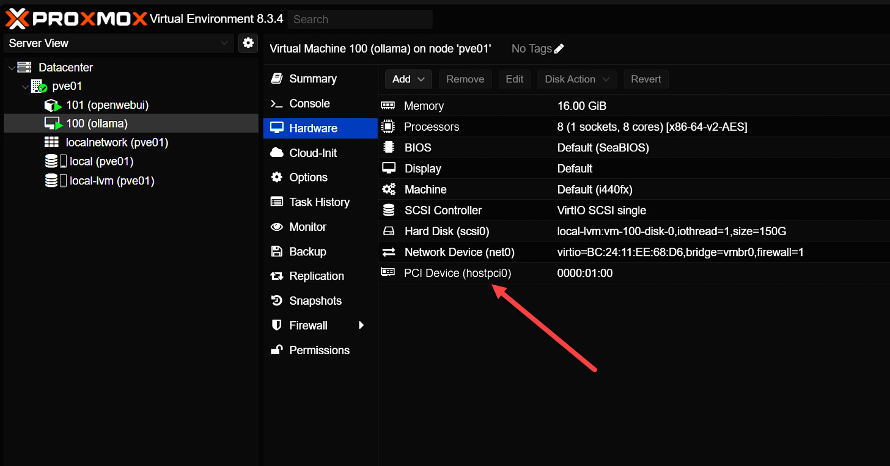This screenshot has height=466, width=890.
Task: Click the Processors CPU icon
Action: pyautogui.click(x=388, y=126)
